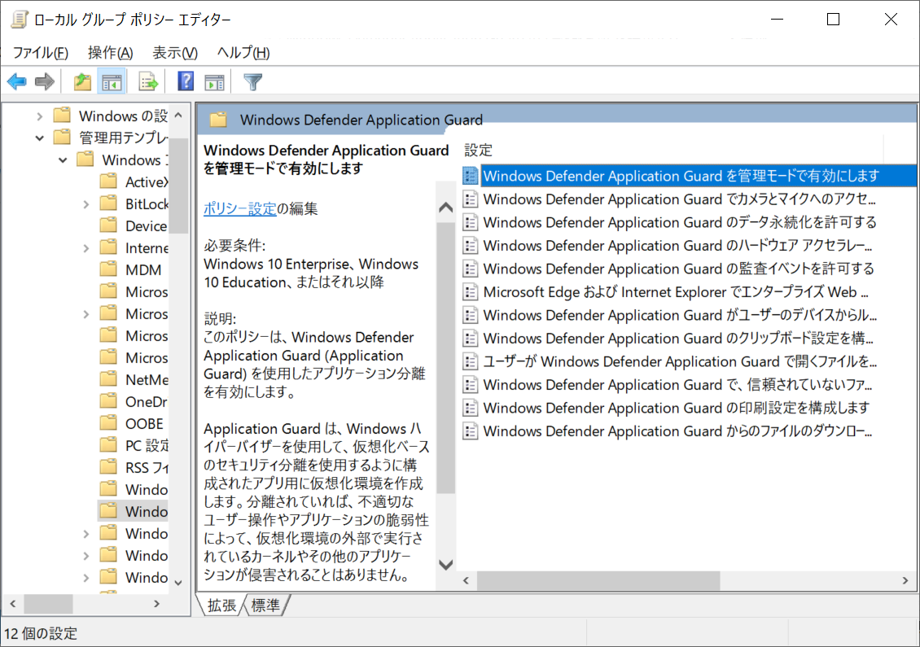Open the ファイル(F) menu

point(41,53)
